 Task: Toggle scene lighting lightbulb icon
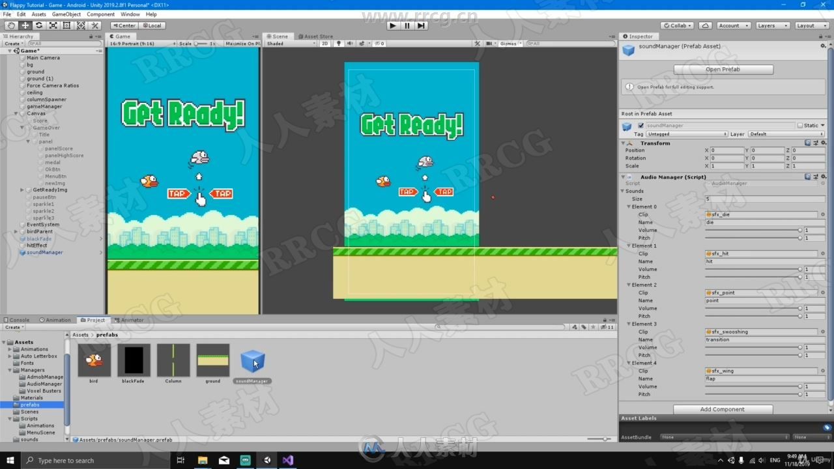339,44
